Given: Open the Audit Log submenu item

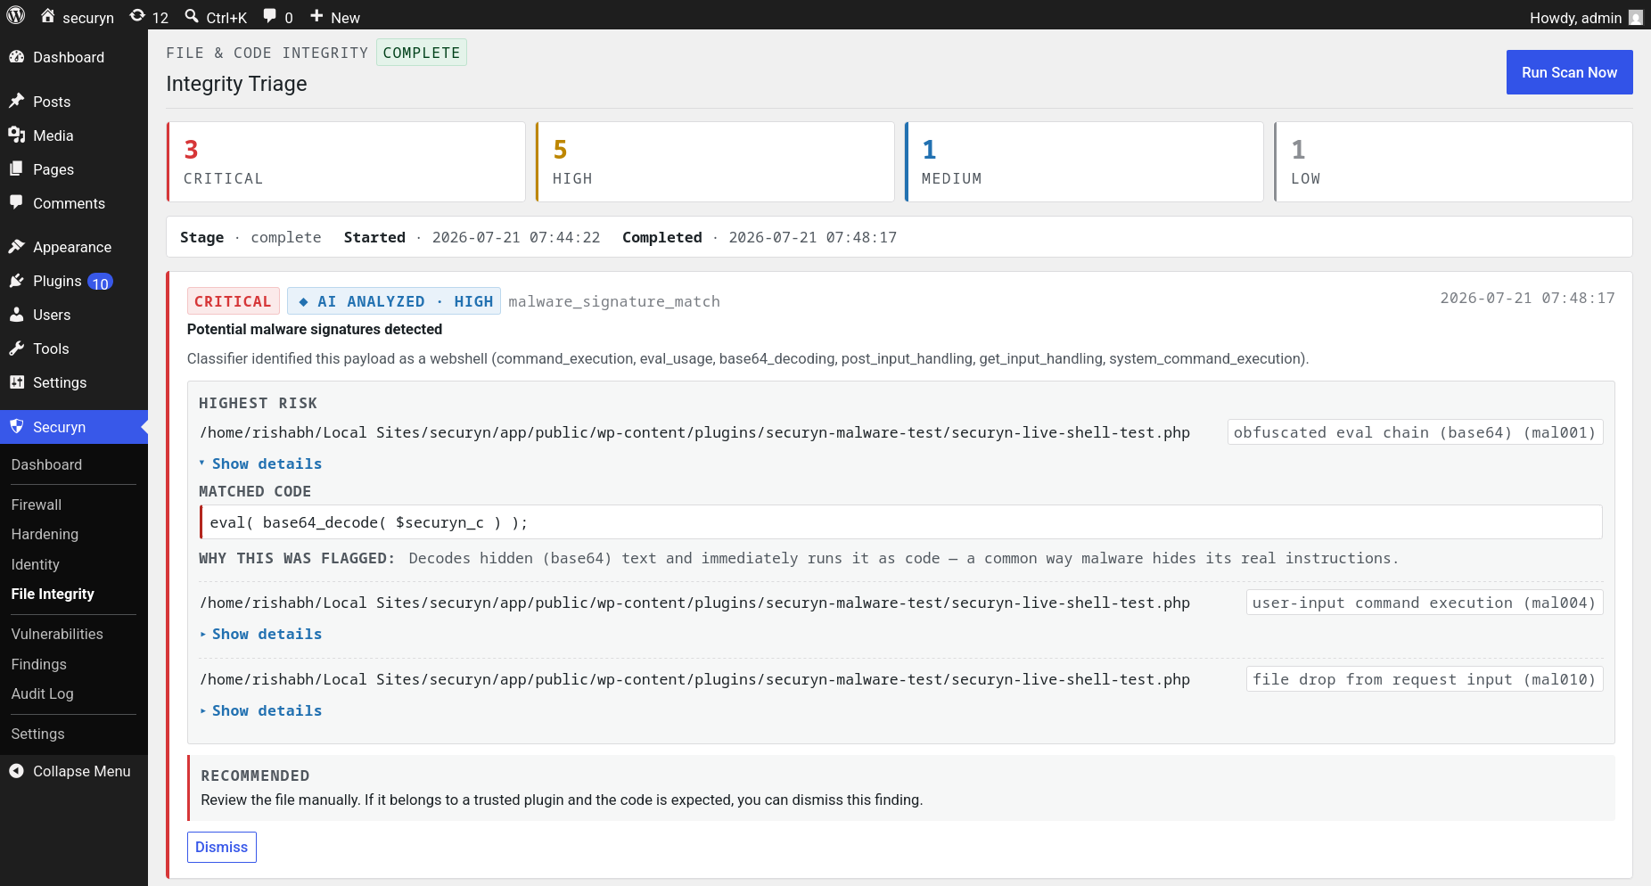Looking at the screenshot, I should pyautogui.click(x=42, y=693).
